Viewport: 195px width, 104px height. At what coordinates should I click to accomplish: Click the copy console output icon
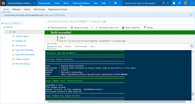192,46
